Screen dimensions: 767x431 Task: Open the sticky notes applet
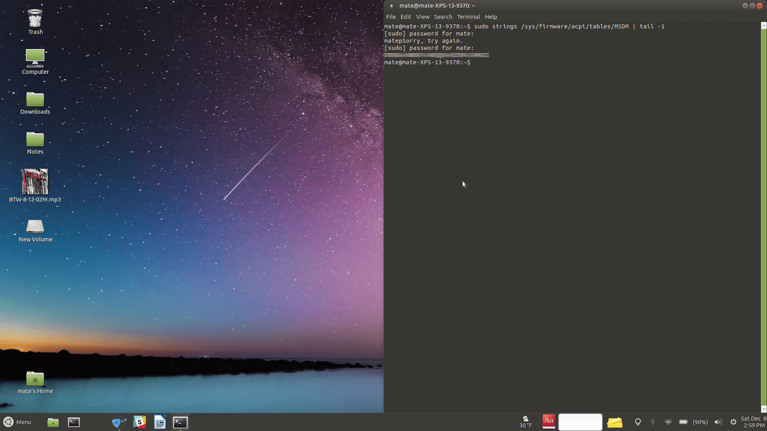(614, 422)
